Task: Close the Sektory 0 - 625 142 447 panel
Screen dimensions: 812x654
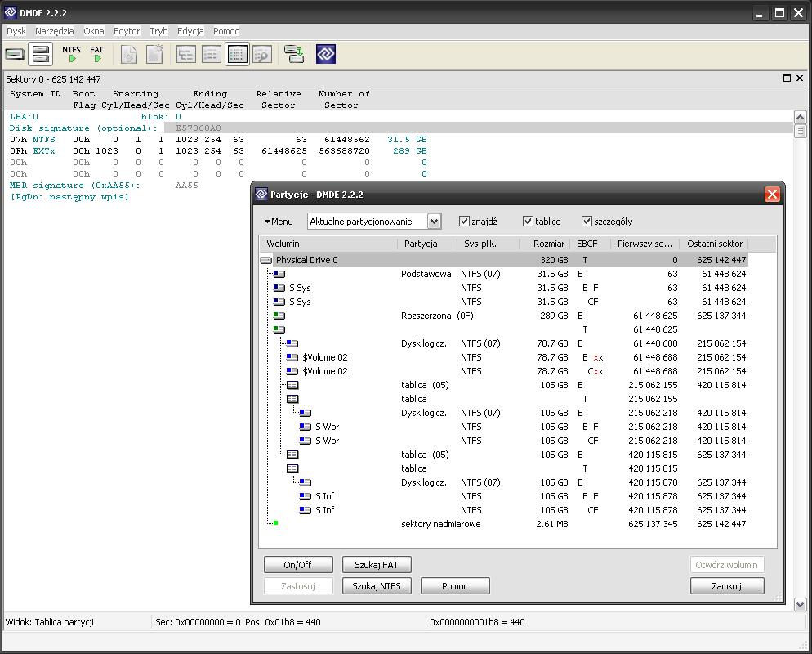Action: [800, 78]
